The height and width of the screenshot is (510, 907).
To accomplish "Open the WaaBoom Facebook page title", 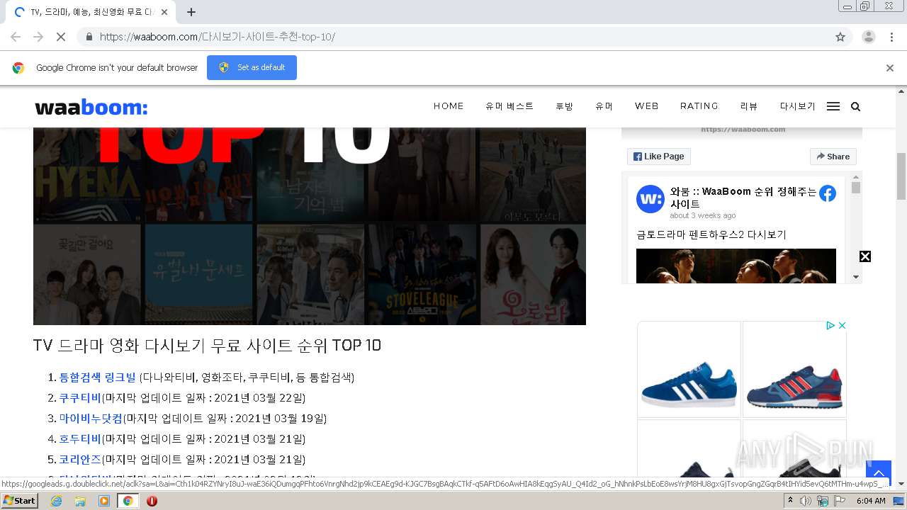I will [x=743, y=198].
